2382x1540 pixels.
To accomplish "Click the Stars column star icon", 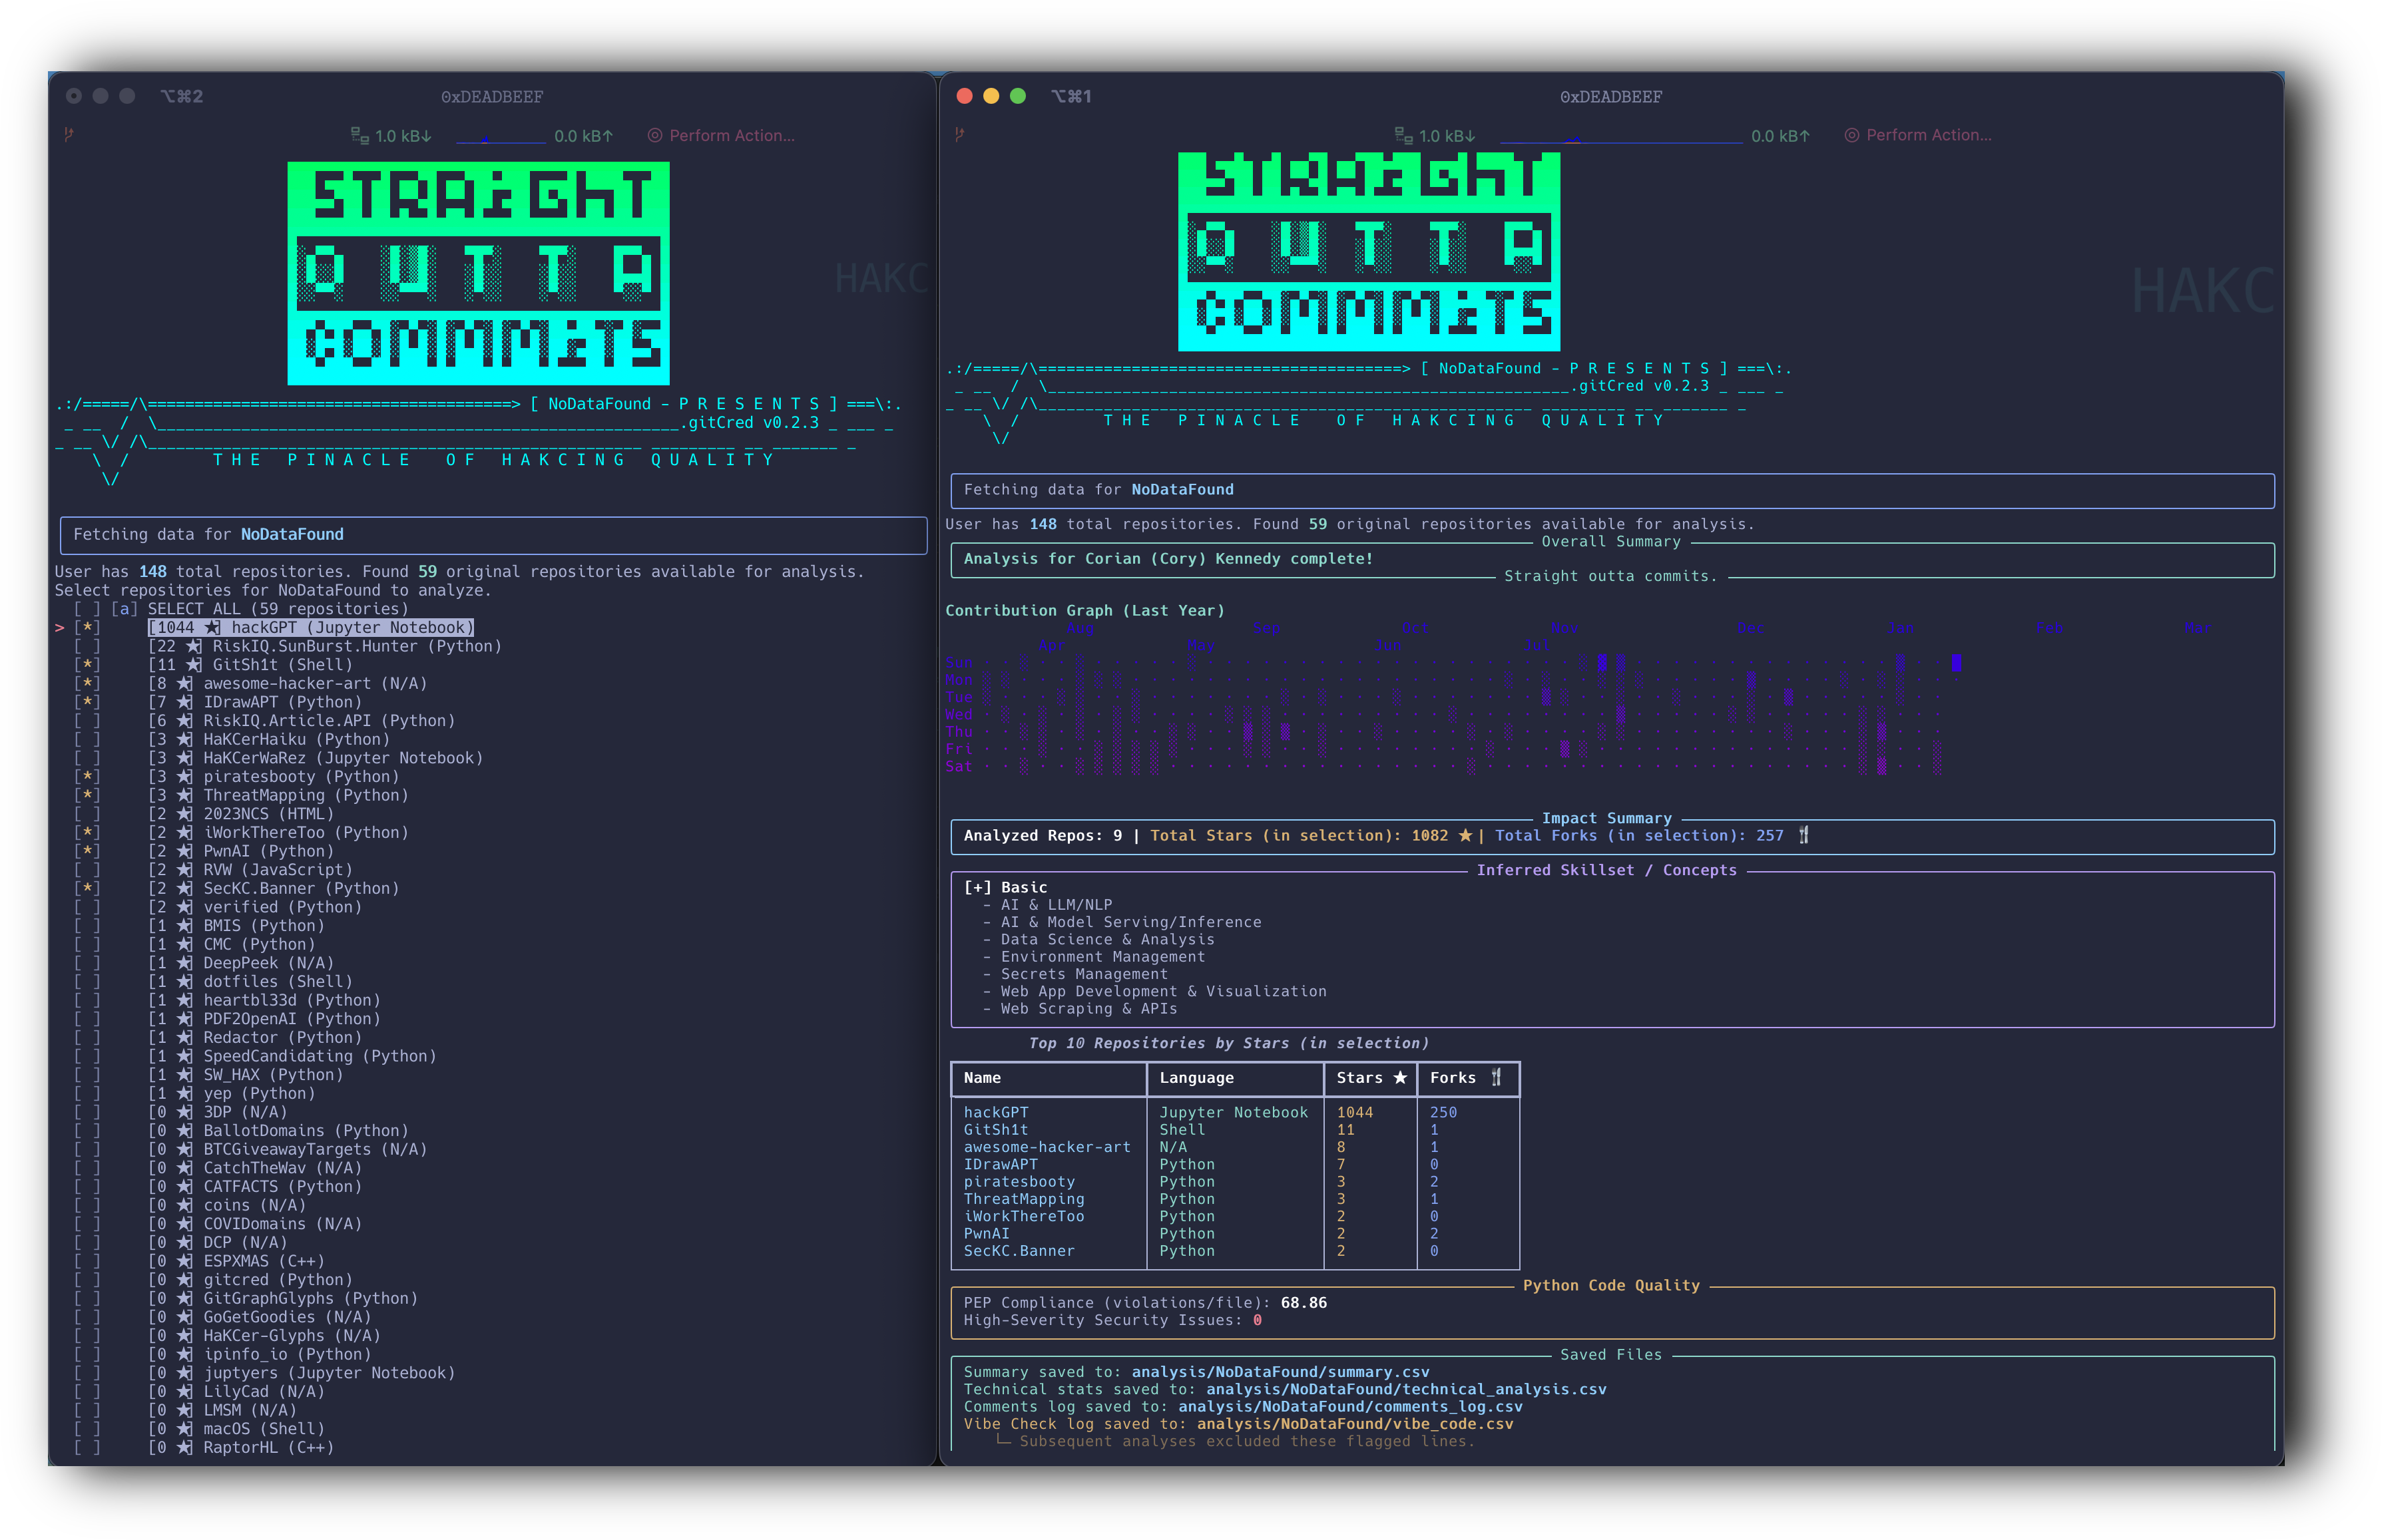I will (x=1399, y=1078).
